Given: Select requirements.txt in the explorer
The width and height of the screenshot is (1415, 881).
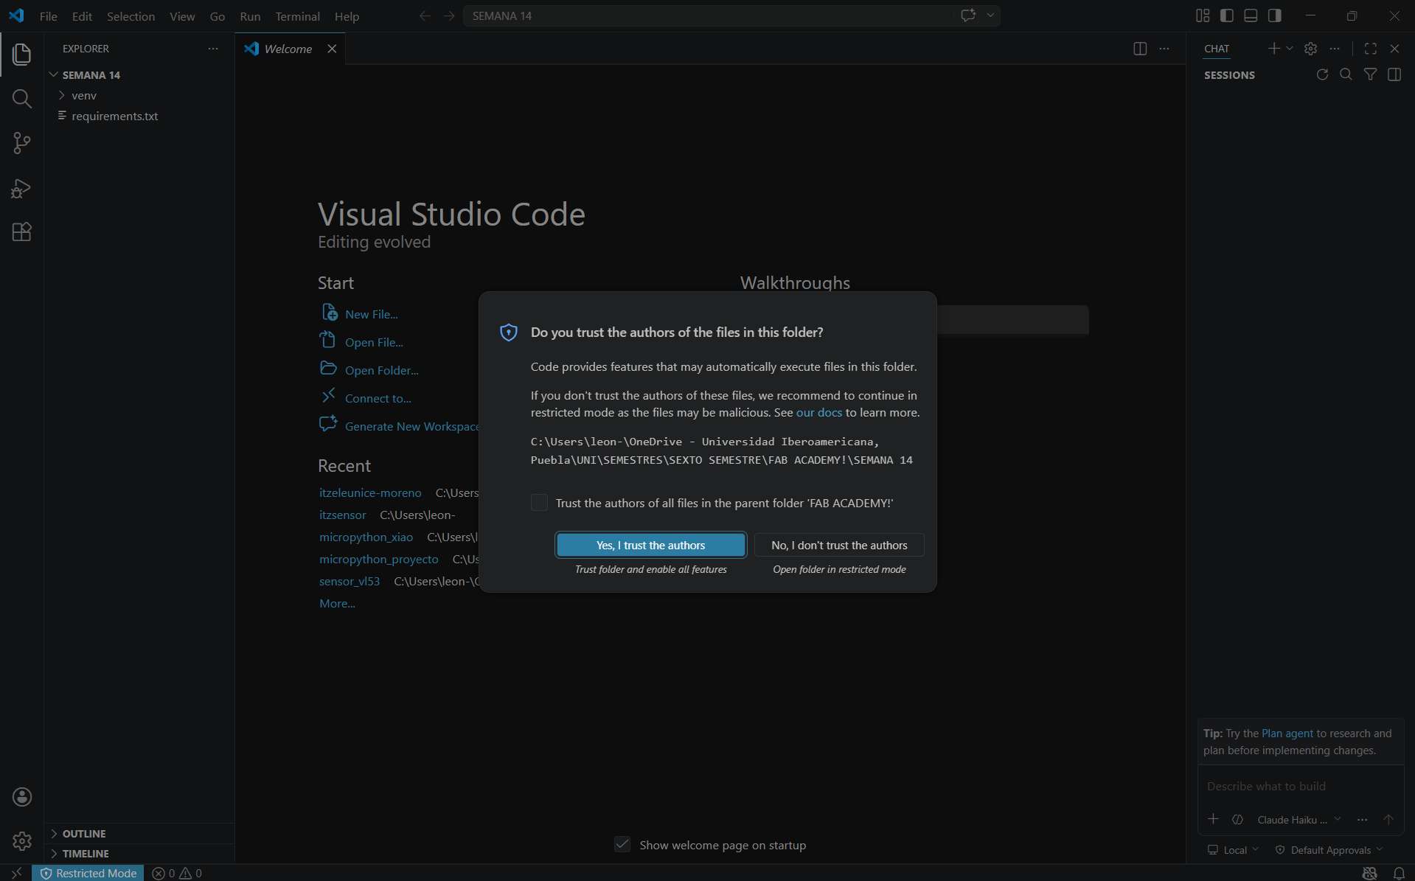Looking at the screenshot, I should [x=114, y=116].
